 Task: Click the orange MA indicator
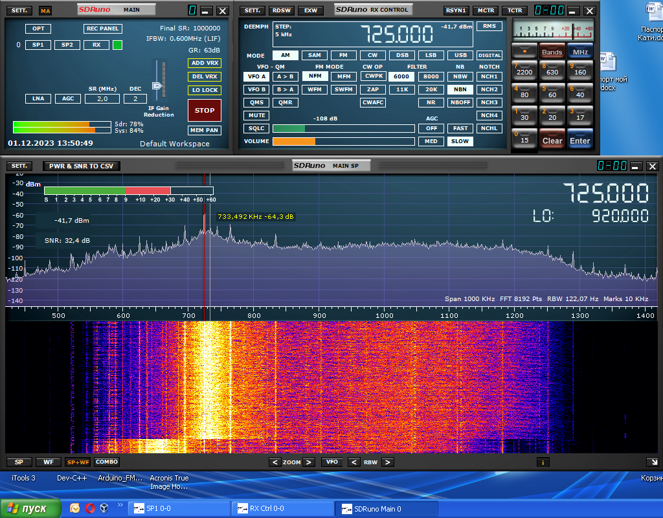coord(45,10)
